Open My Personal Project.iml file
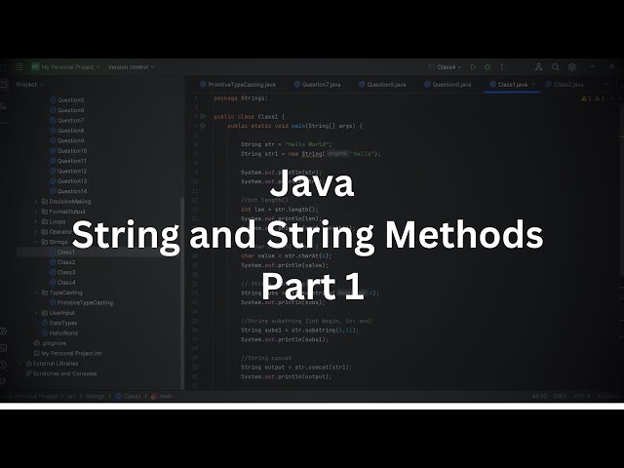Screen dimensions: 624x468 tap(67, 353)
